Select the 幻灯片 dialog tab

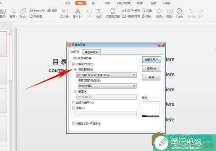(75, 52)
